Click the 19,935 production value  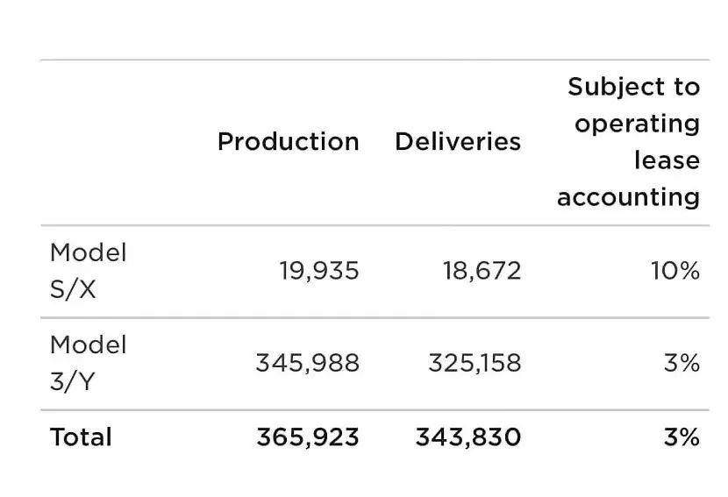pos(319,271)
